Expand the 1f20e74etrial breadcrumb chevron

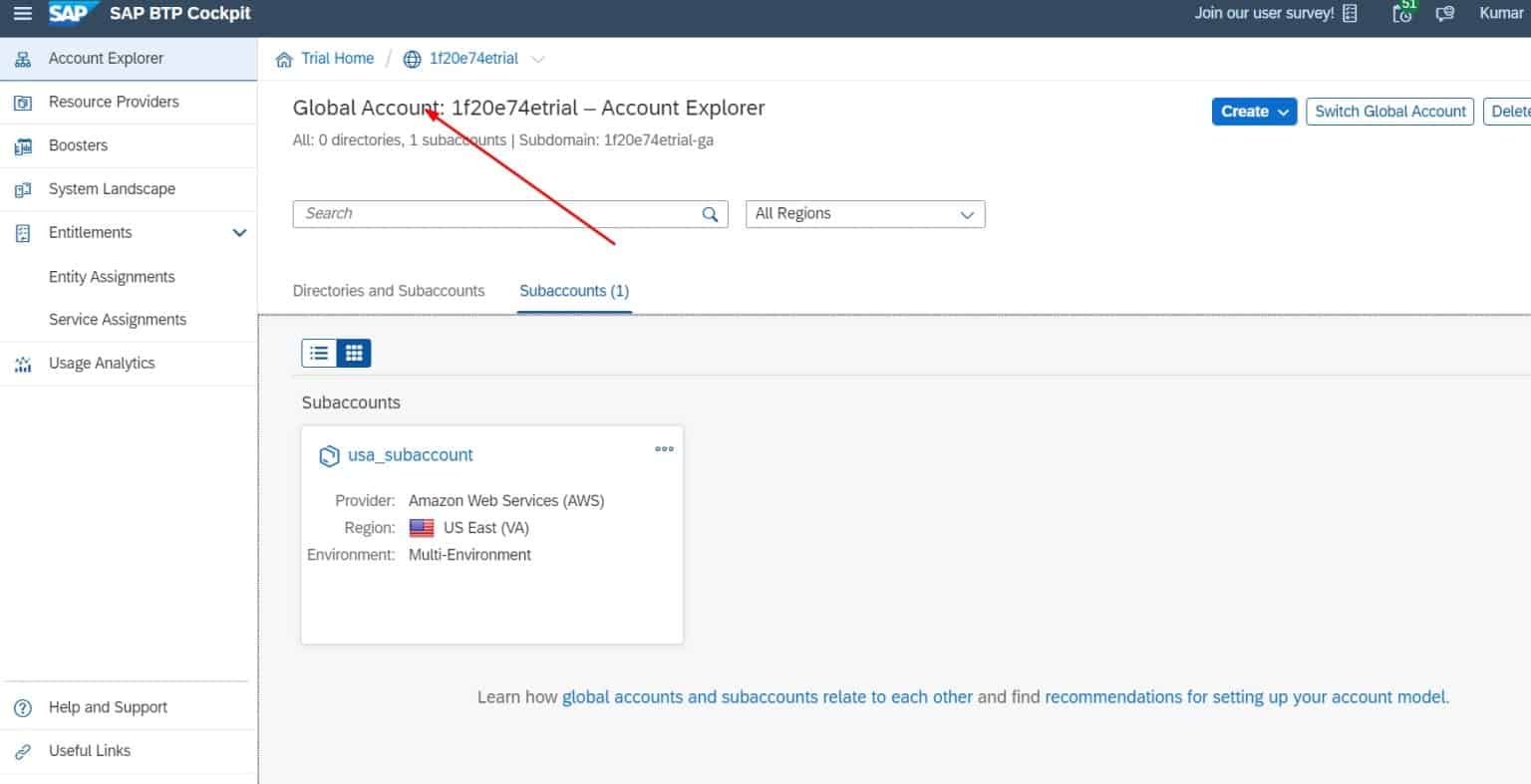pos(538,59)
